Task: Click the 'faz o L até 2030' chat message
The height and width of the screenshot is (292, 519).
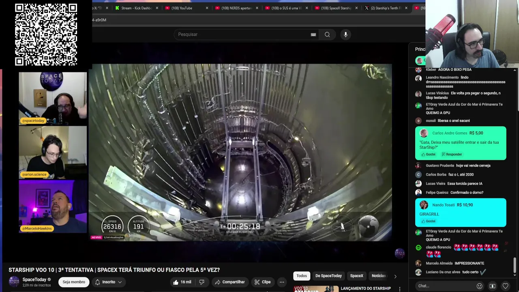Action: click(461, 174)
